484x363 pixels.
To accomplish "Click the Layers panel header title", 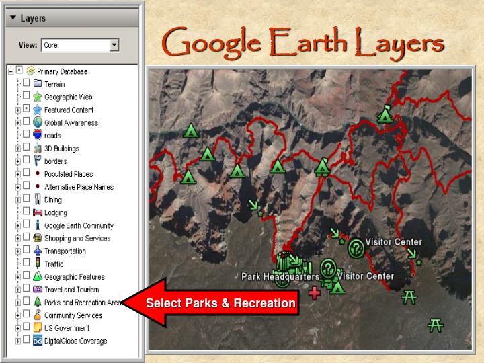I will 33,18.
